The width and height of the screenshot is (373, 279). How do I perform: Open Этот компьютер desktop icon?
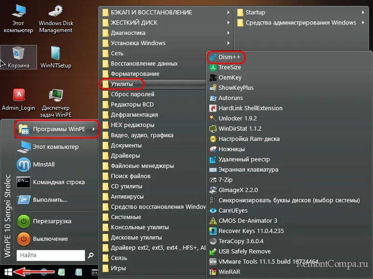pyautogui.click(x=18, y=19)
